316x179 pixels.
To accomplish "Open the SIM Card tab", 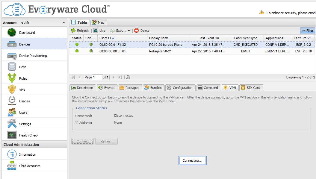I will click(x=251, y=88).
